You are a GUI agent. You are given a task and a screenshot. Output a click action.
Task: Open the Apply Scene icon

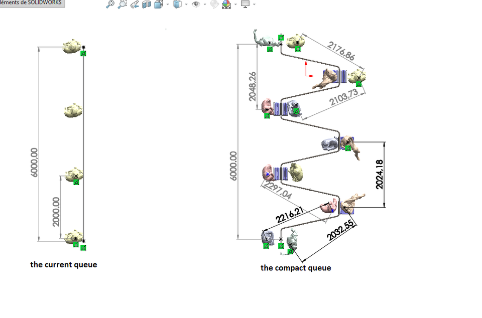tap(226, 5)
